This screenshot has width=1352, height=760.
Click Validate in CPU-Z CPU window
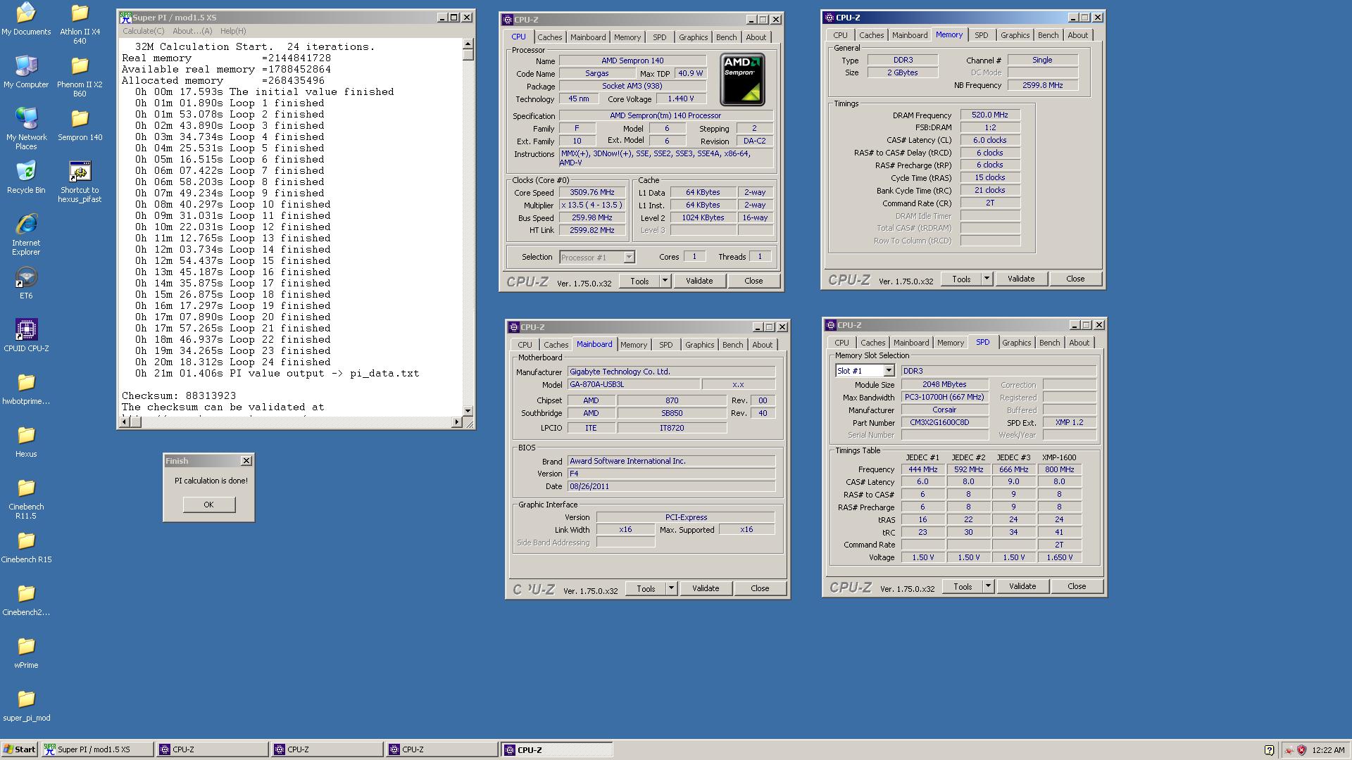699,281
